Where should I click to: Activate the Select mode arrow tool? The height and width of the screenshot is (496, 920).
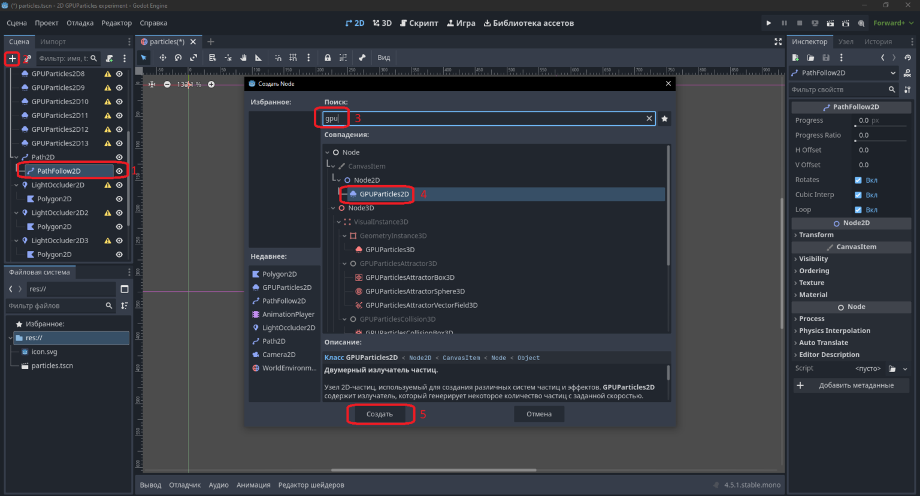[144, 58]
